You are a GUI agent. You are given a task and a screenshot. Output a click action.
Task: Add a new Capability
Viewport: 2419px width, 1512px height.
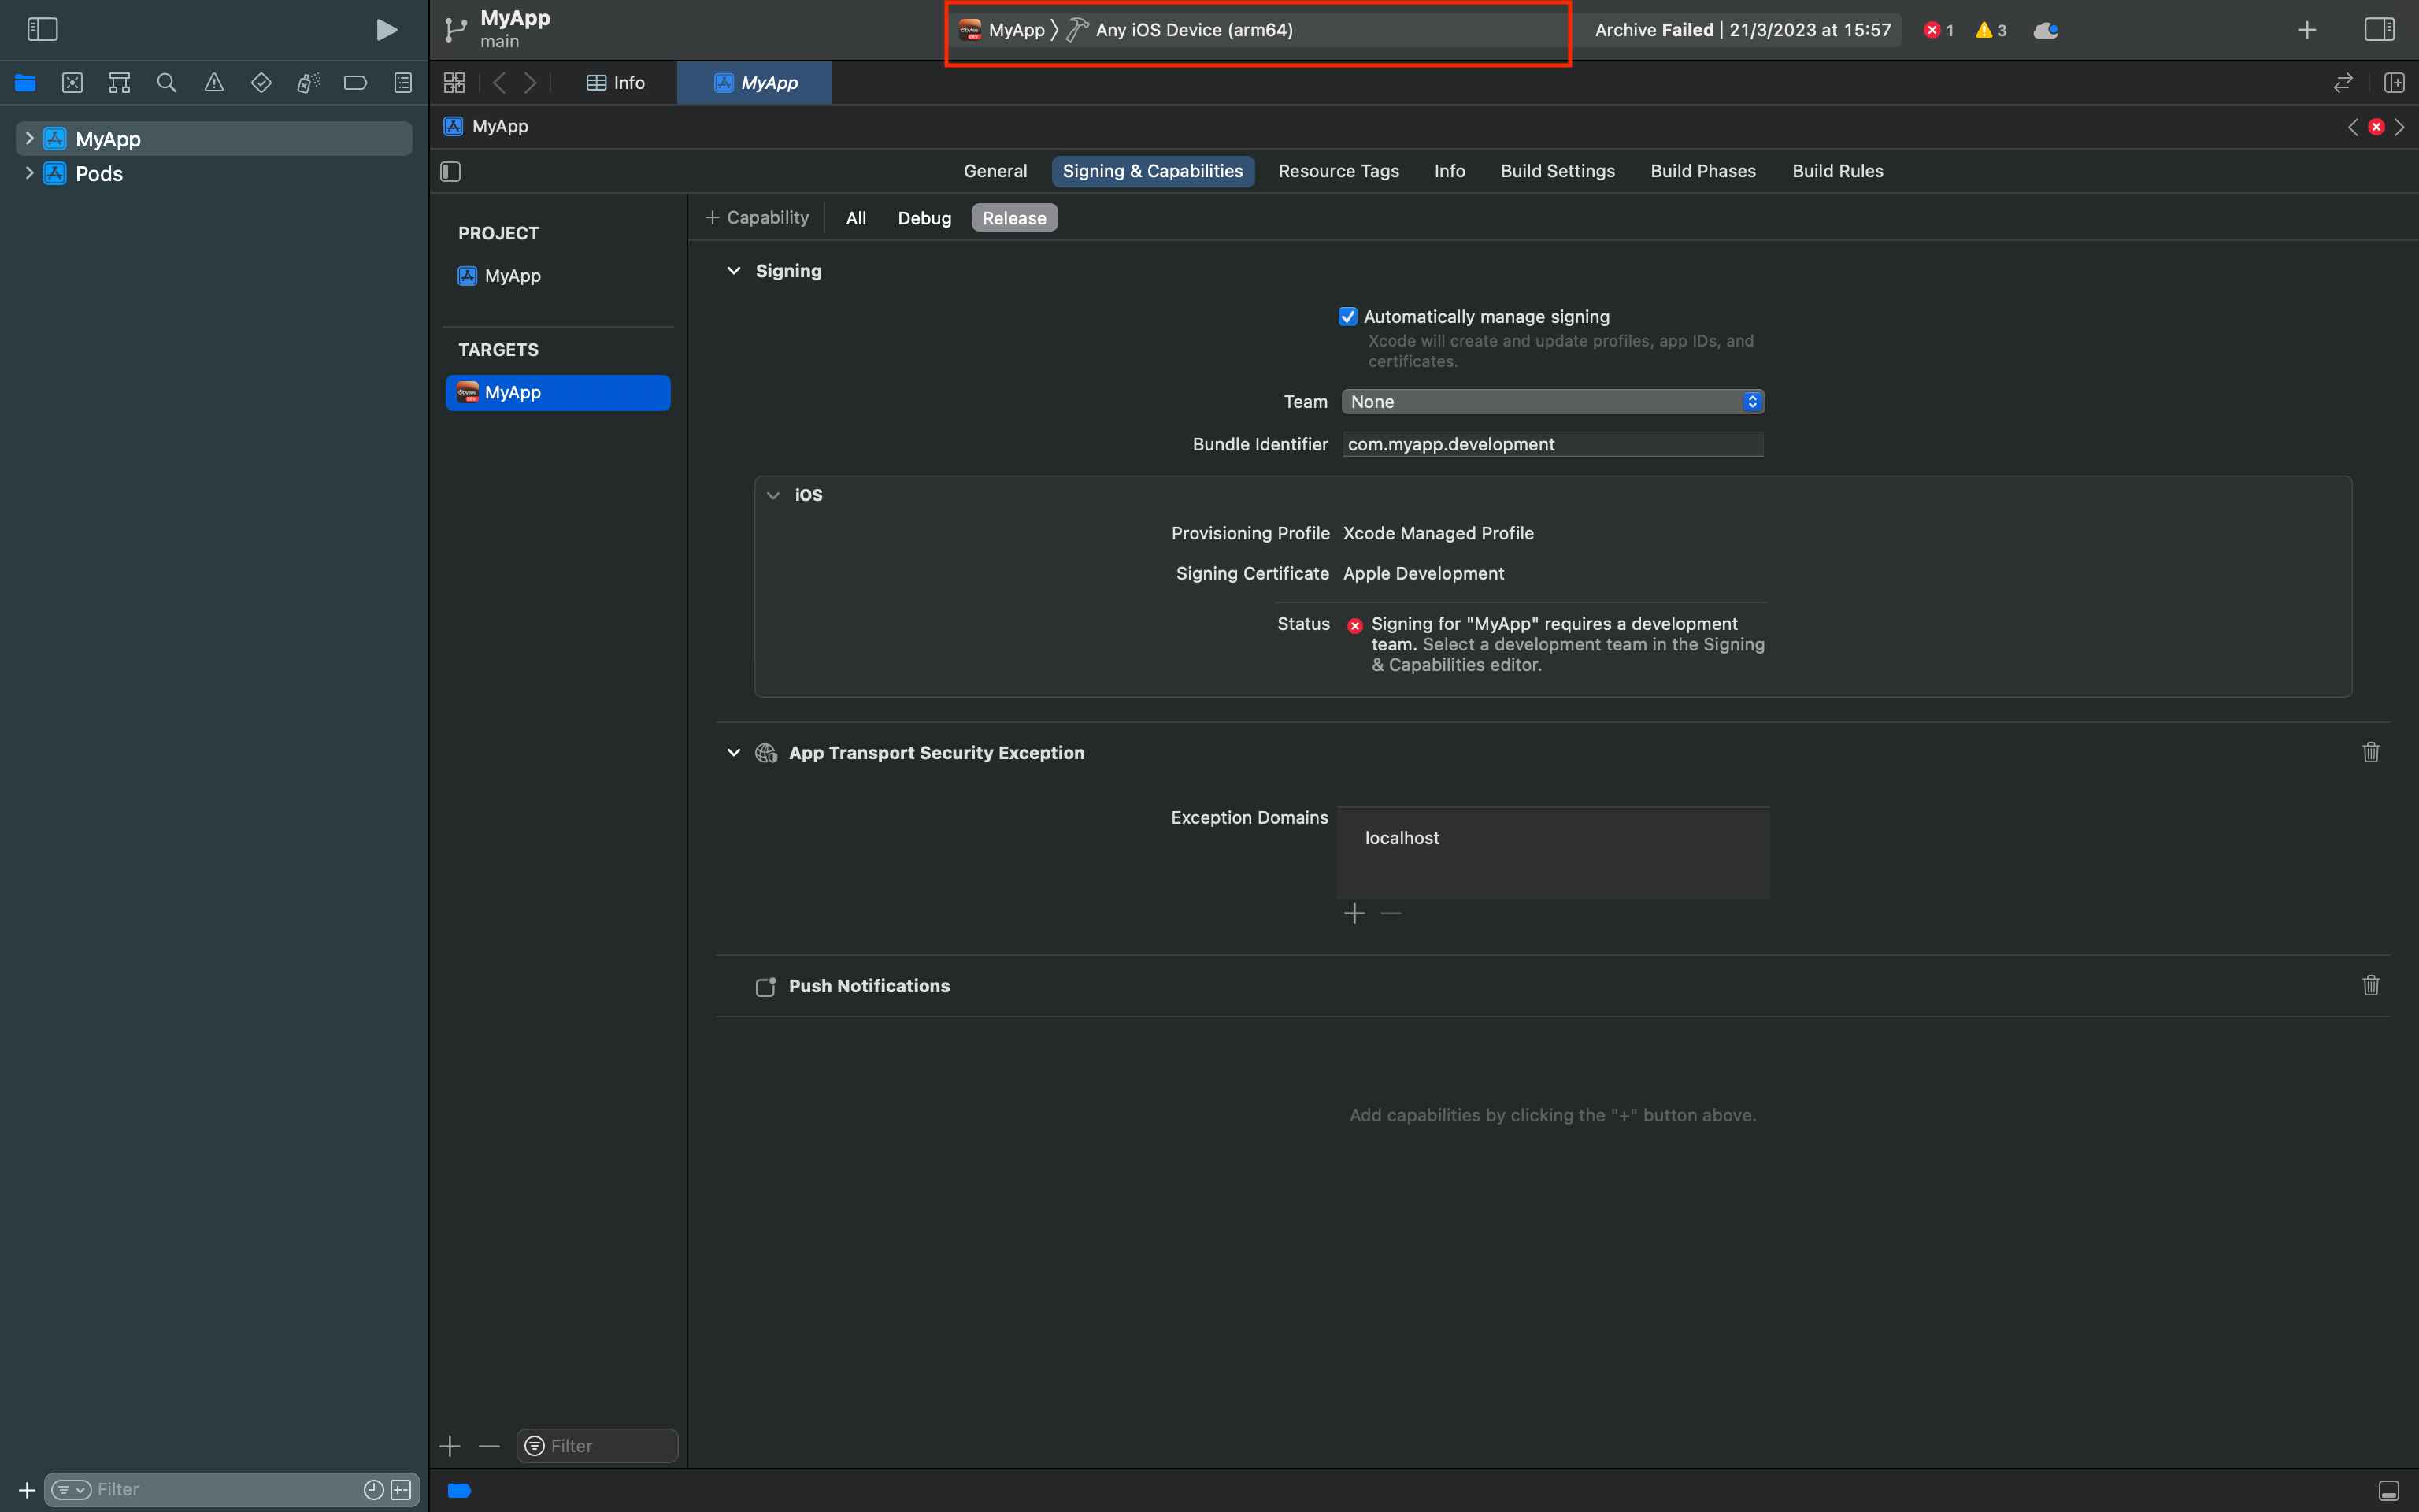[x=757, y=218]
